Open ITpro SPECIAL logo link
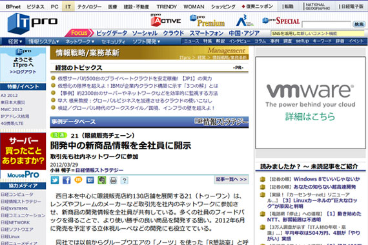Image resolution: width=368 pixels, height=245 pixels. coord(281,21)
